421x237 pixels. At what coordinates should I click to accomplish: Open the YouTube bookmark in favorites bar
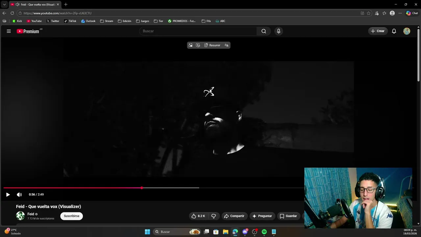coord(34,21)
